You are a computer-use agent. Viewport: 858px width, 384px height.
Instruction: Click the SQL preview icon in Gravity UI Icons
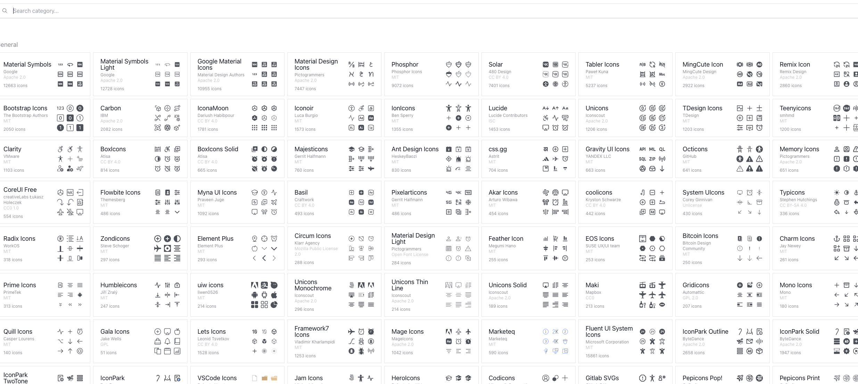coord(643,159)
